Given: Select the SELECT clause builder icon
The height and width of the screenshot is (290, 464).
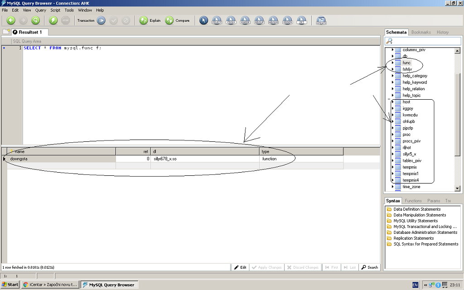Looking at the screenshot, I should [217, 20].
